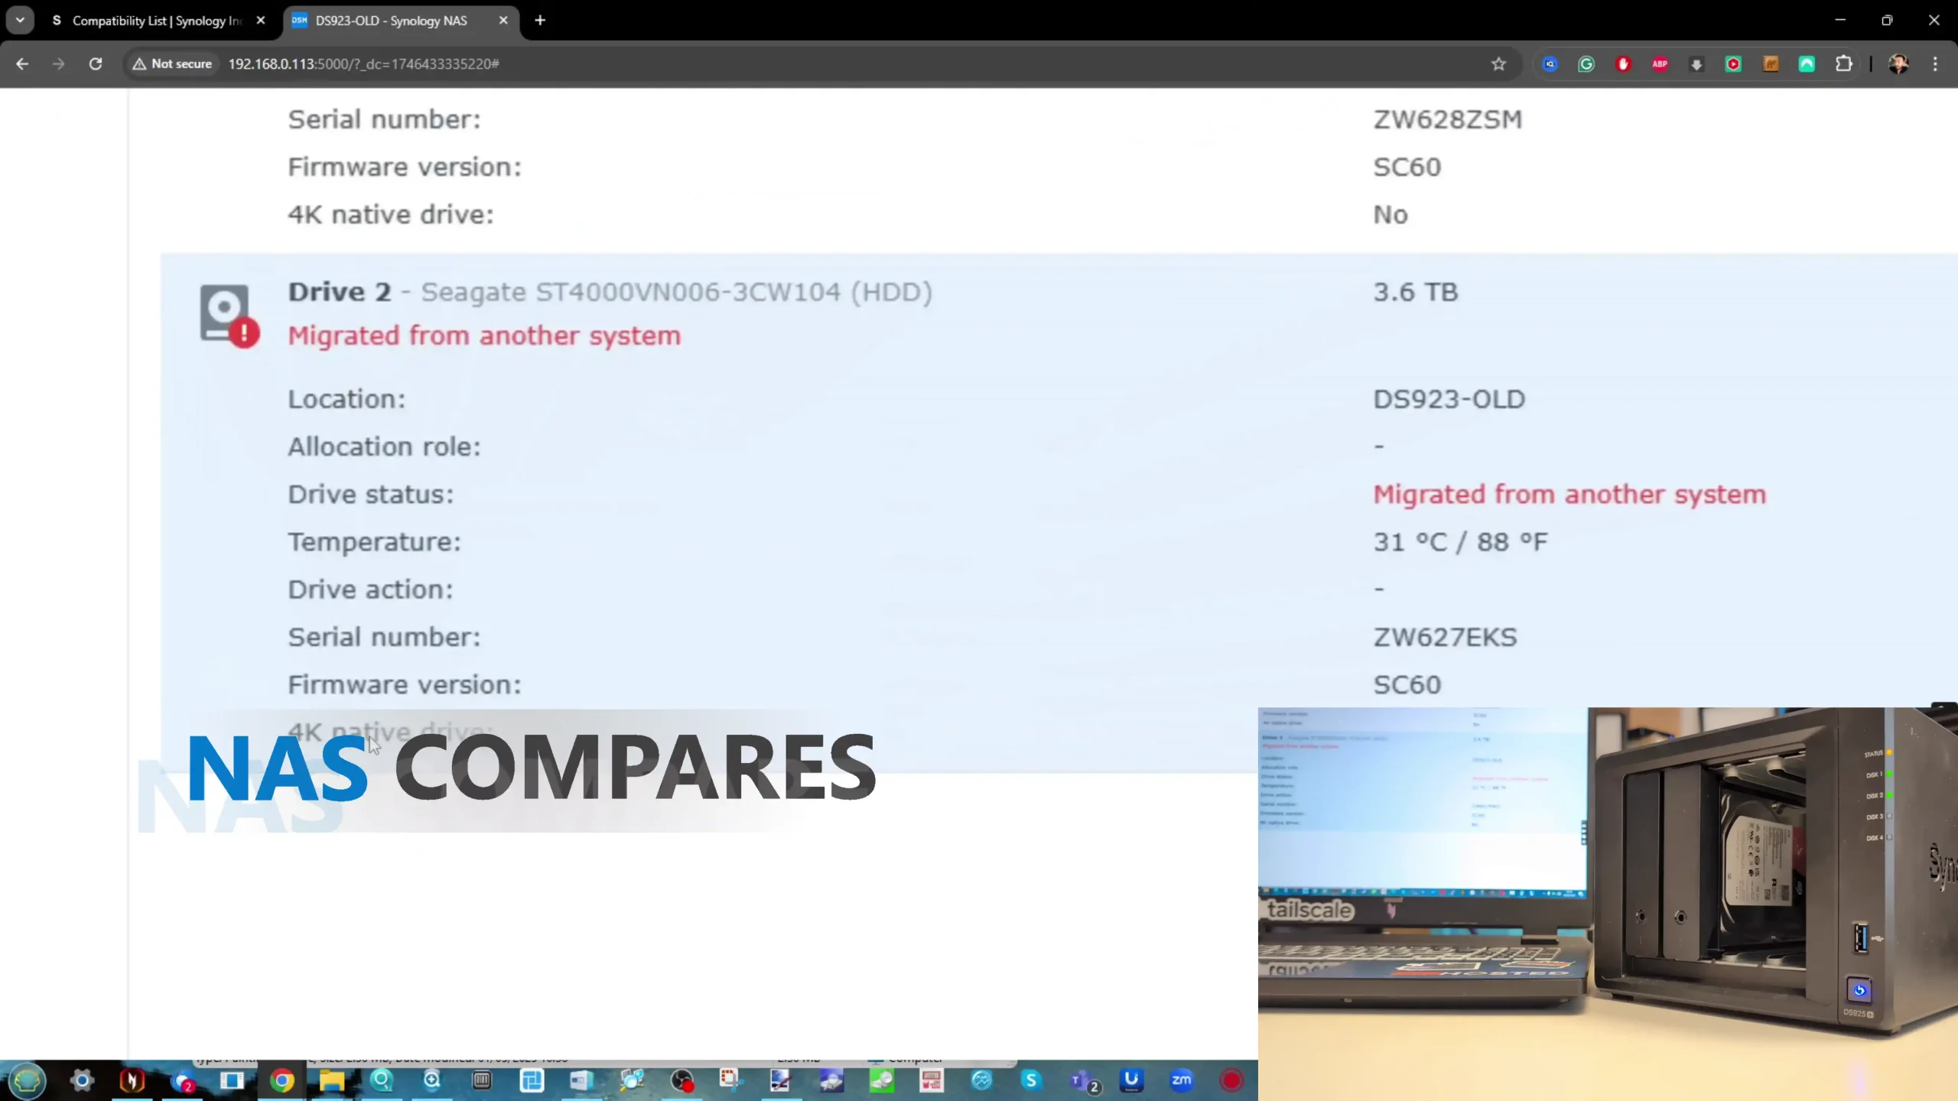Open a new browser tab

(540, 21)
